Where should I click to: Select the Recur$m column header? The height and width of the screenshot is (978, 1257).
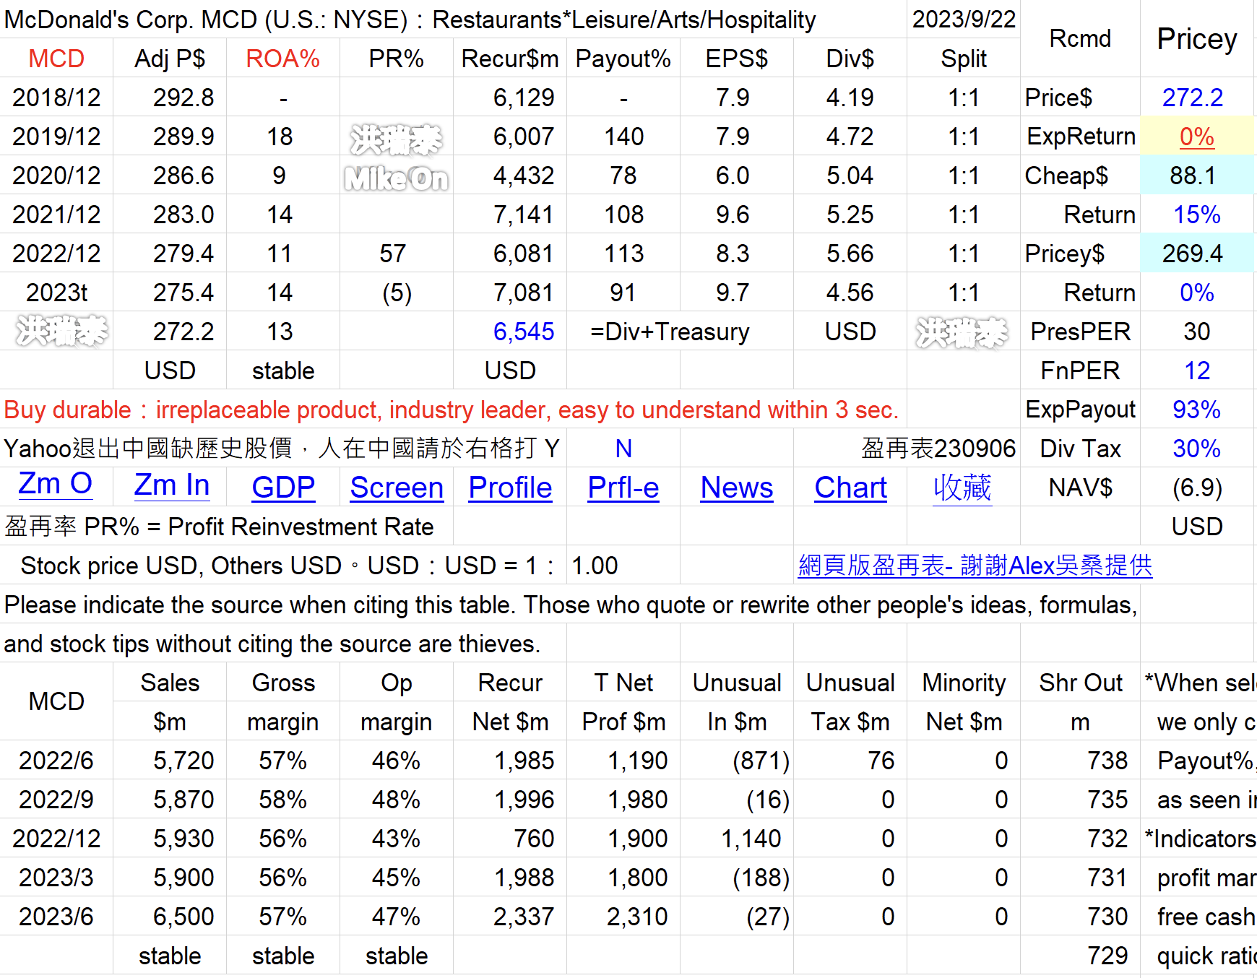click(x=510, y=59)
